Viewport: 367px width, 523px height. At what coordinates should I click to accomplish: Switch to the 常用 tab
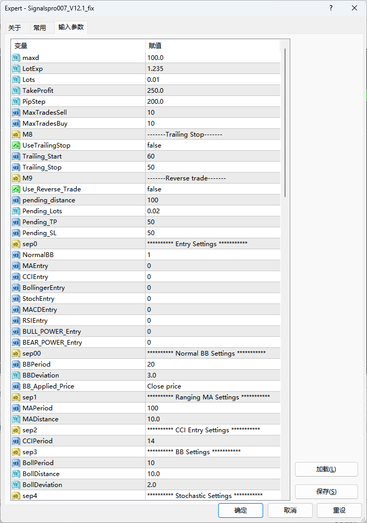point(40,28)
